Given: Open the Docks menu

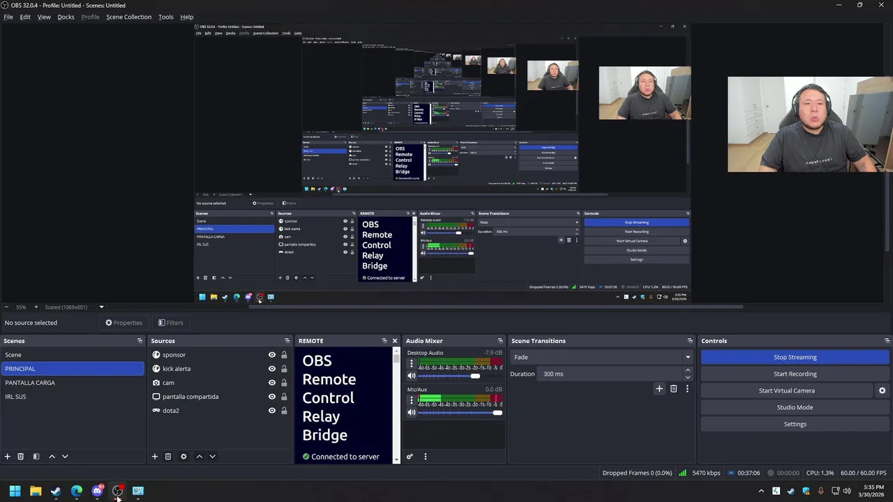Looking at the screenshot, I should 66,17.
